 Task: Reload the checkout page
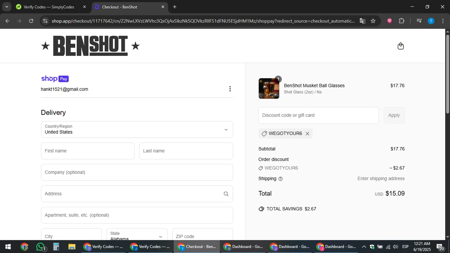tap(31, 21)
